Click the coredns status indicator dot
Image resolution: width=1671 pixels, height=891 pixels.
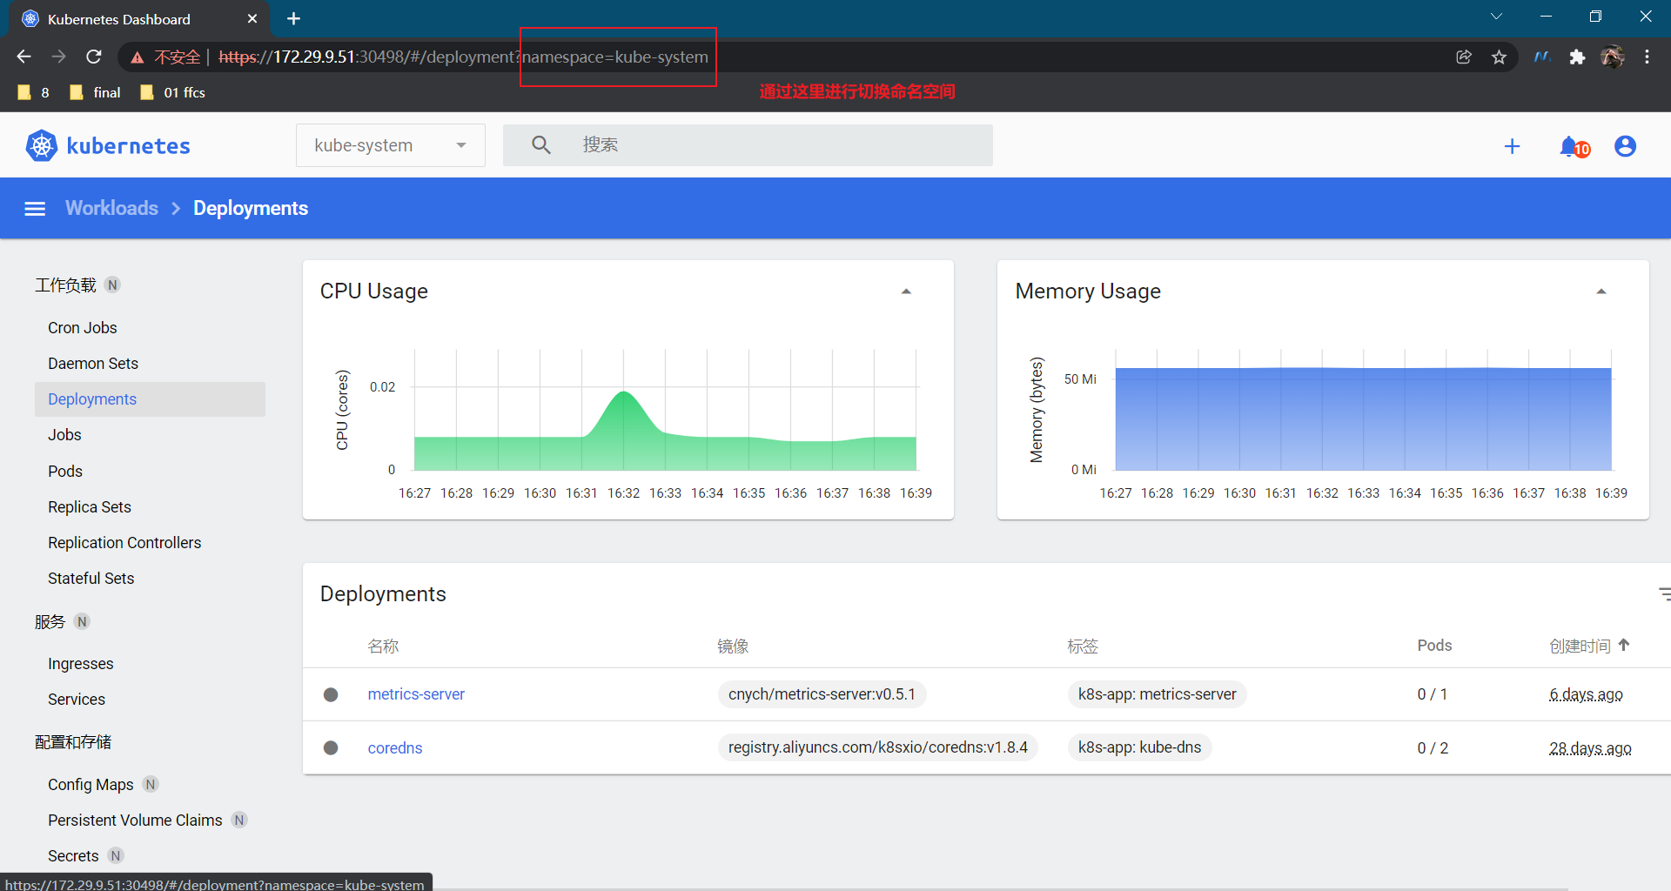tap(331, 747)
